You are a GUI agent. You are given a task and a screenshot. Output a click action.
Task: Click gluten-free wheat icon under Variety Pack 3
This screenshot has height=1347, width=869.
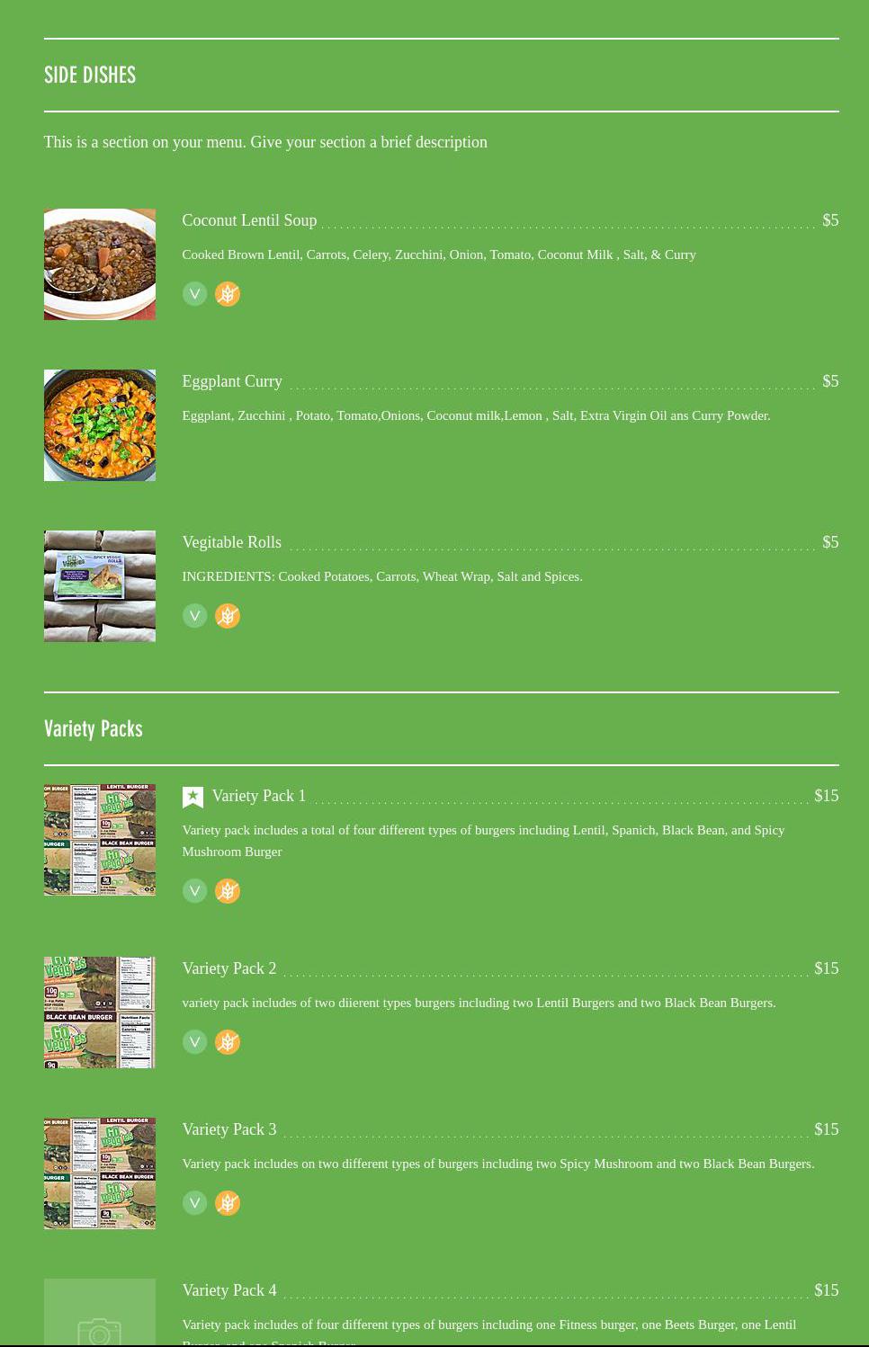[x=228, y=1203]
